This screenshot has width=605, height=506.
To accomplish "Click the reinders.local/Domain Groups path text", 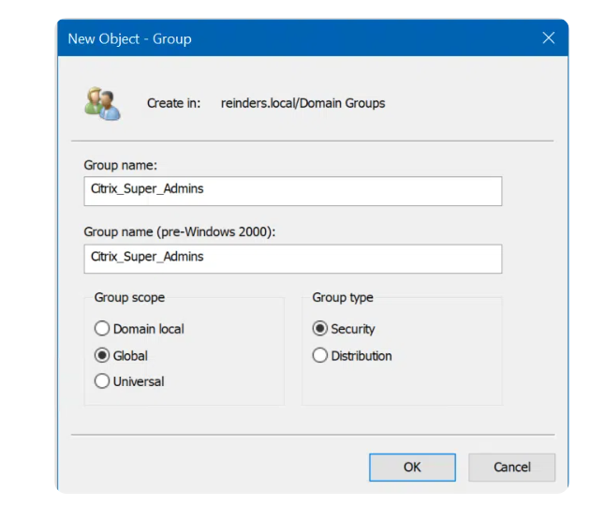I will [302, 103].
